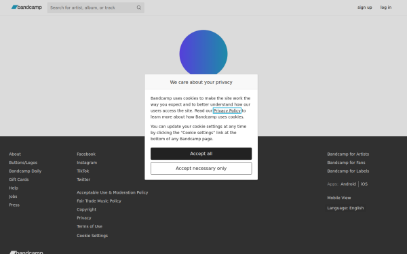The height and width of the screenshot is (254, 407).
Task: Open the log in link
Action: tap(386, 7)
